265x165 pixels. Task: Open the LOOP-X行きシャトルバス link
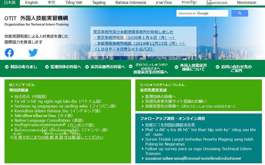(x=124, y=49)
